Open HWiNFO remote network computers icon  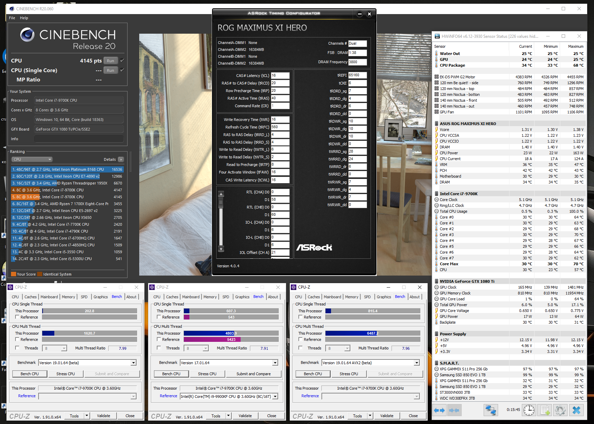tap(490, 410)
